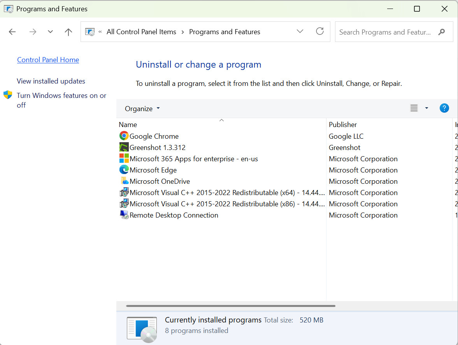Image resolution: width=458 pixels, height=345 pixels.
Task: Open Turn Windows features on or off
Action: point(61,100)
